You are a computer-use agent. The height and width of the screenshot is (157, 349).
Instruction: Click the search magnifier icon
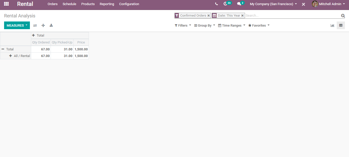pos(343,16)
